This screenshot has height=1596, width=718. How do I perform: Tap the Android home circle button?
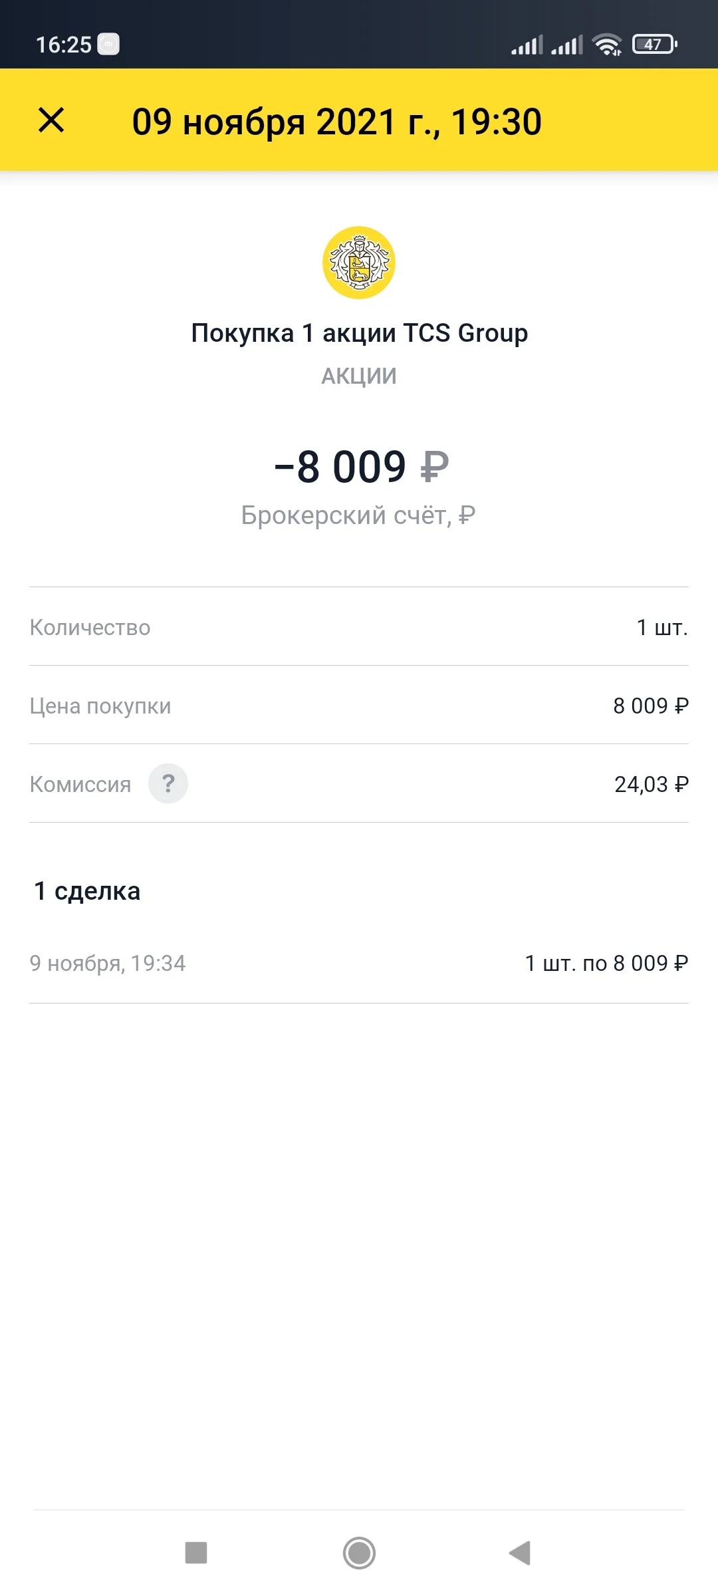(359, 1553)
